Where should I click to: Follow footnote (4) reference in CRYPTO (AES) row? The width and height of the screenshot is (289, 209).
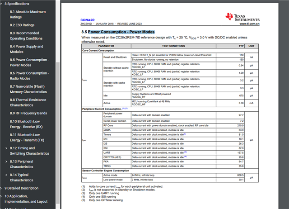(186, 157)
